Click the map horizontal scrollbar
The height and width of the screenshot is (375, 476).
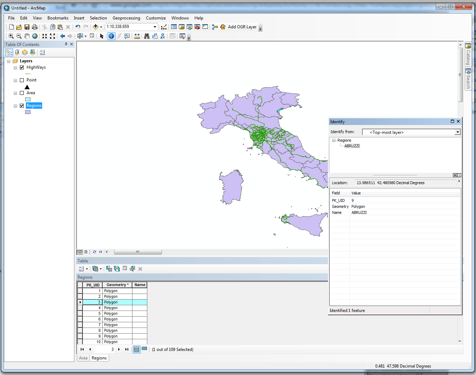(x=138, y=252)
